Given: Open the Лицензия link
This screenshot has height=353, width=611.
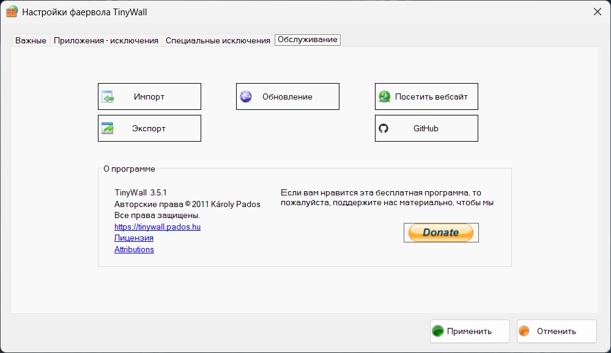Looking at the screenshot, I should (134, 238).
